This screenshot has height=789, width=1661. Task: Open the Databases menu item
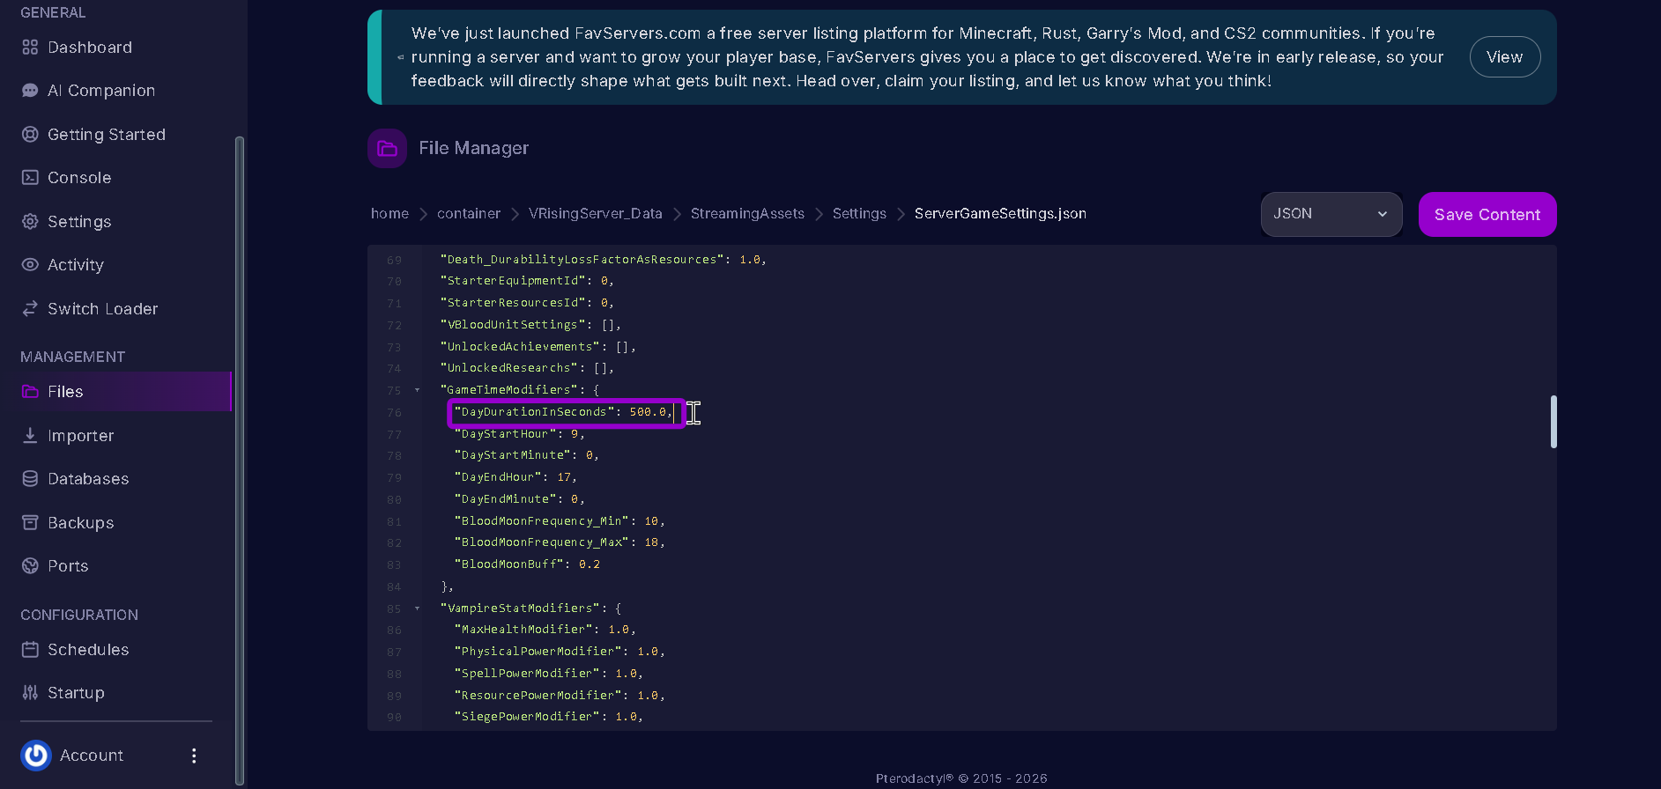coord(88,479)
